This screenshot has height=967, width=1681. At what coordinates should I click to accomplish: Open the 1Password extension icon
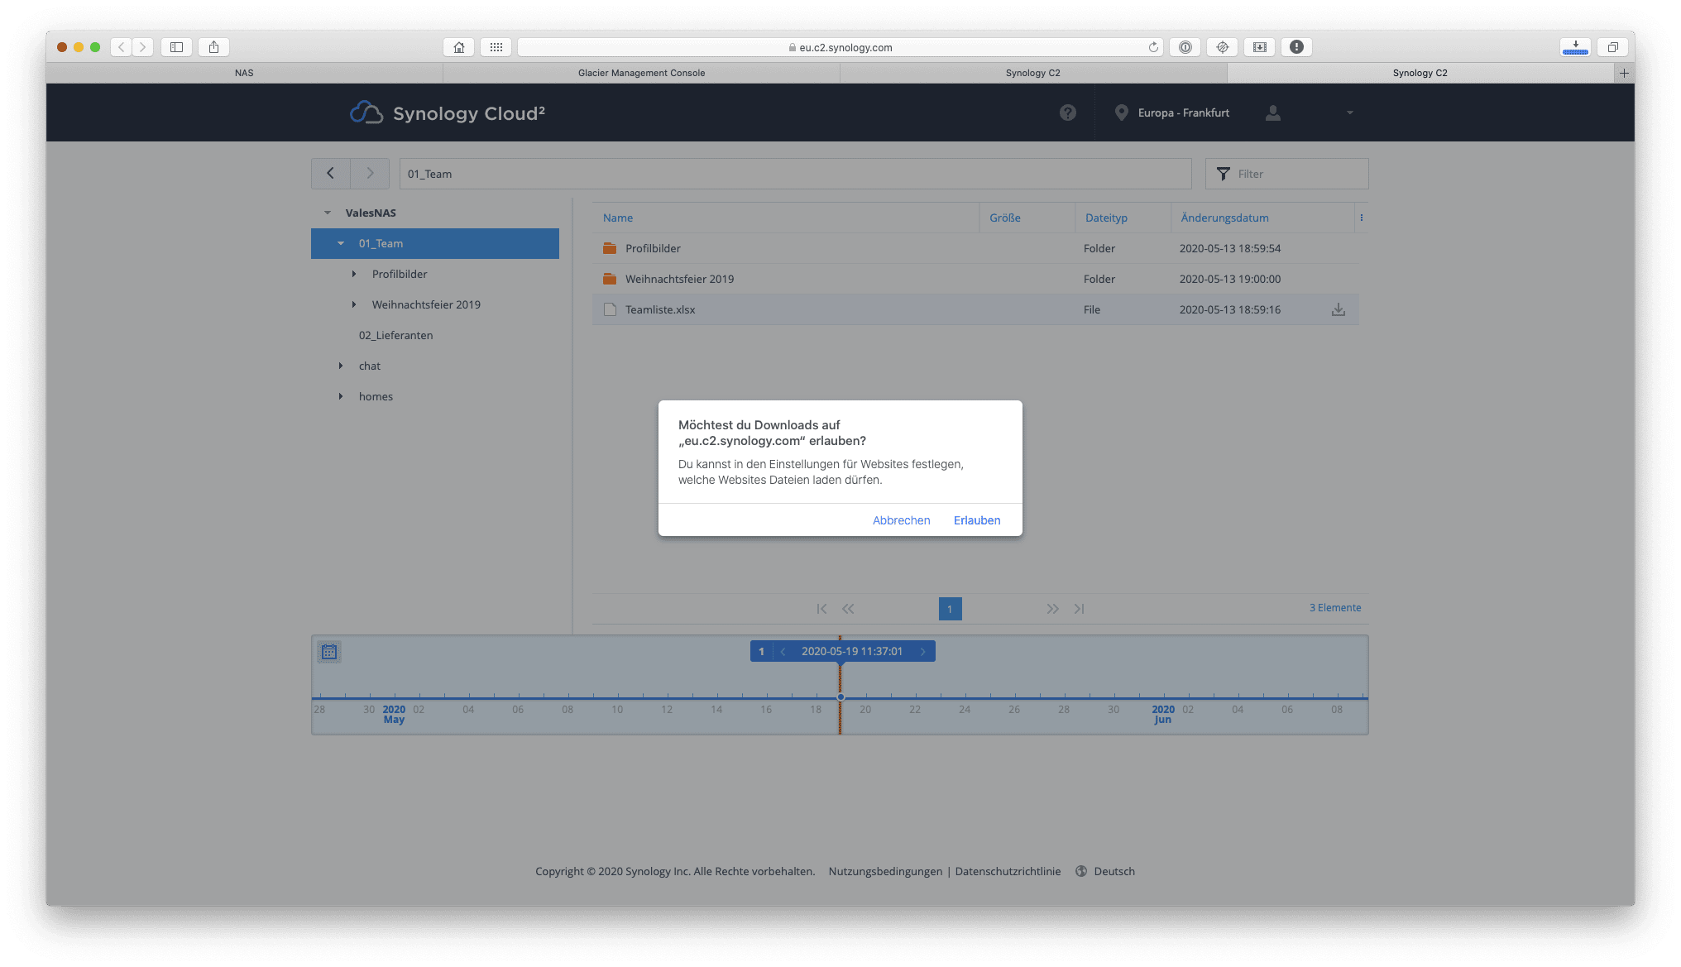point(1185,47)
